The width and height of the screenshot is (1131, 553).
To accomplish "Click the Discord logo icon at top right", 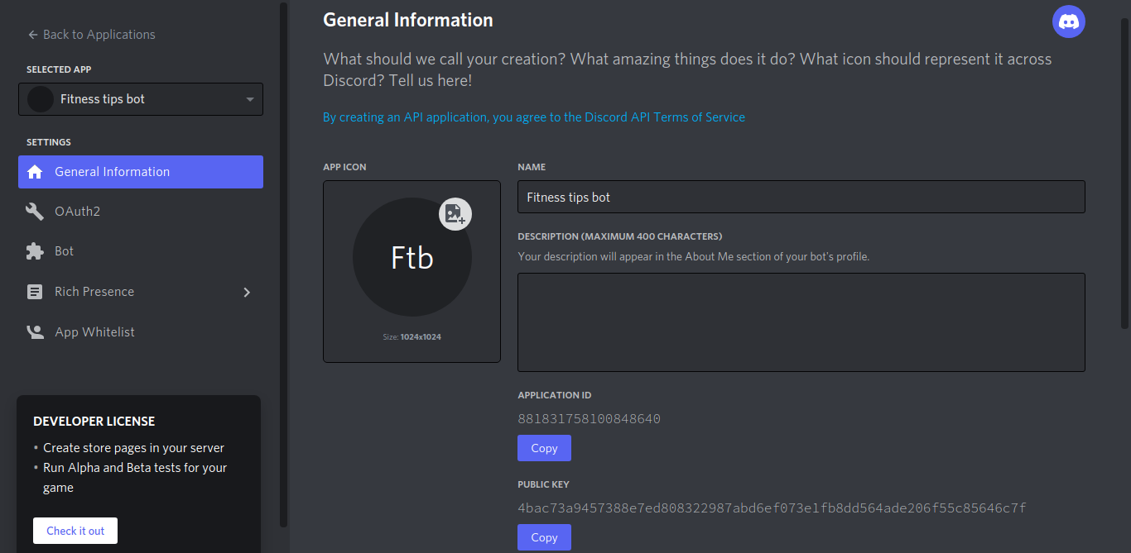I will [x=1068, y=21].
